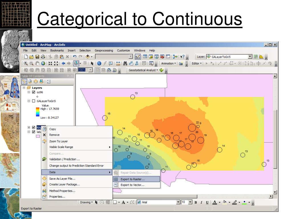
Task: Open the Geostatistical Wizard icon
Action: 161,70
